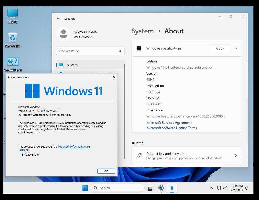
Task: Close the Settings window
Action: coord(242,17)
